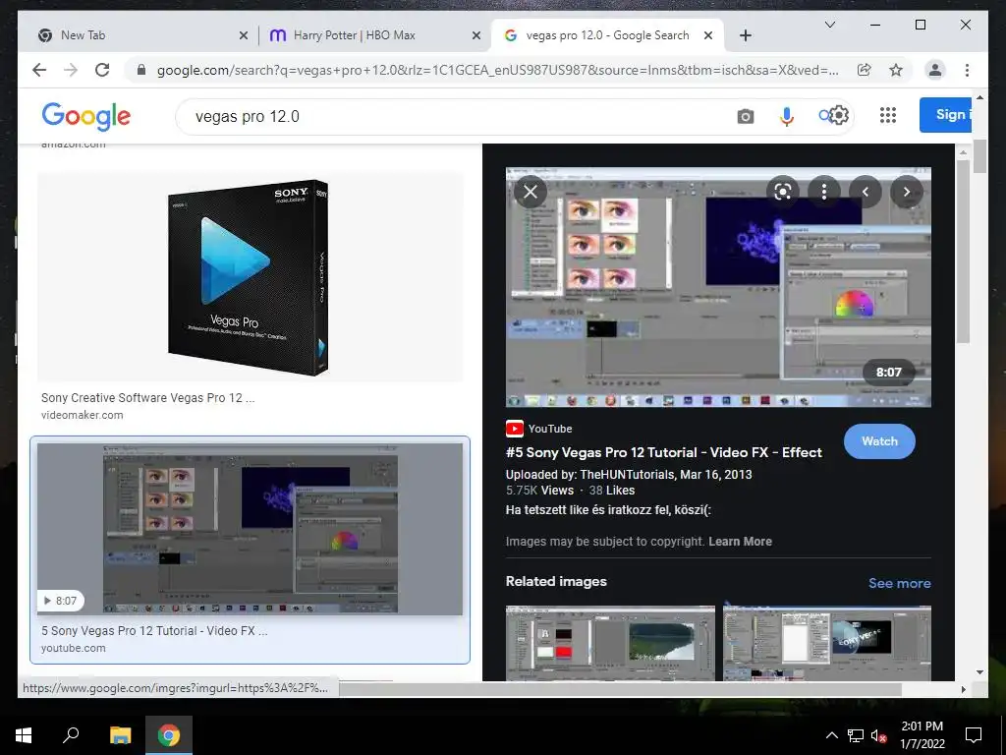Screen dimensions: 1006x755
Task: Bookmark this tab with star icon
Action: pos(896,70)
